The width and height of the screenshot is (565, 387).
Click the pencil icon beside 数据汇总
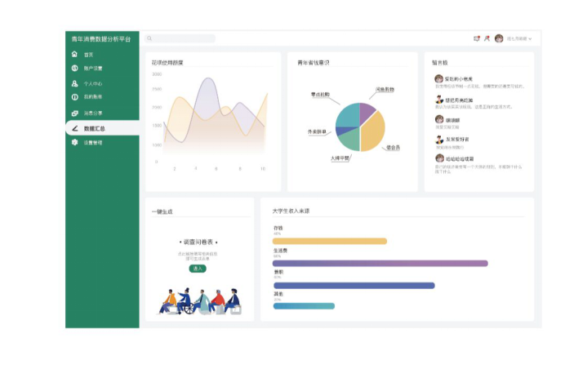(x=75, y=128)
